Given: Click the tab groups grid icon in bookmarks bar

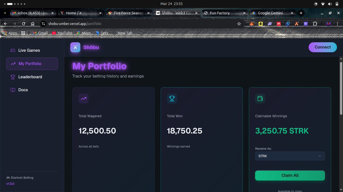Looking at the screenshot, I should pos(23,33).
